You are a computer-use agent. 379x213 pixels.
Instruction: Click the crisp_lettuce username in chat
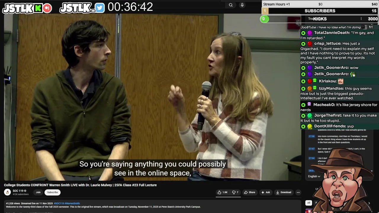coord(328,43)
